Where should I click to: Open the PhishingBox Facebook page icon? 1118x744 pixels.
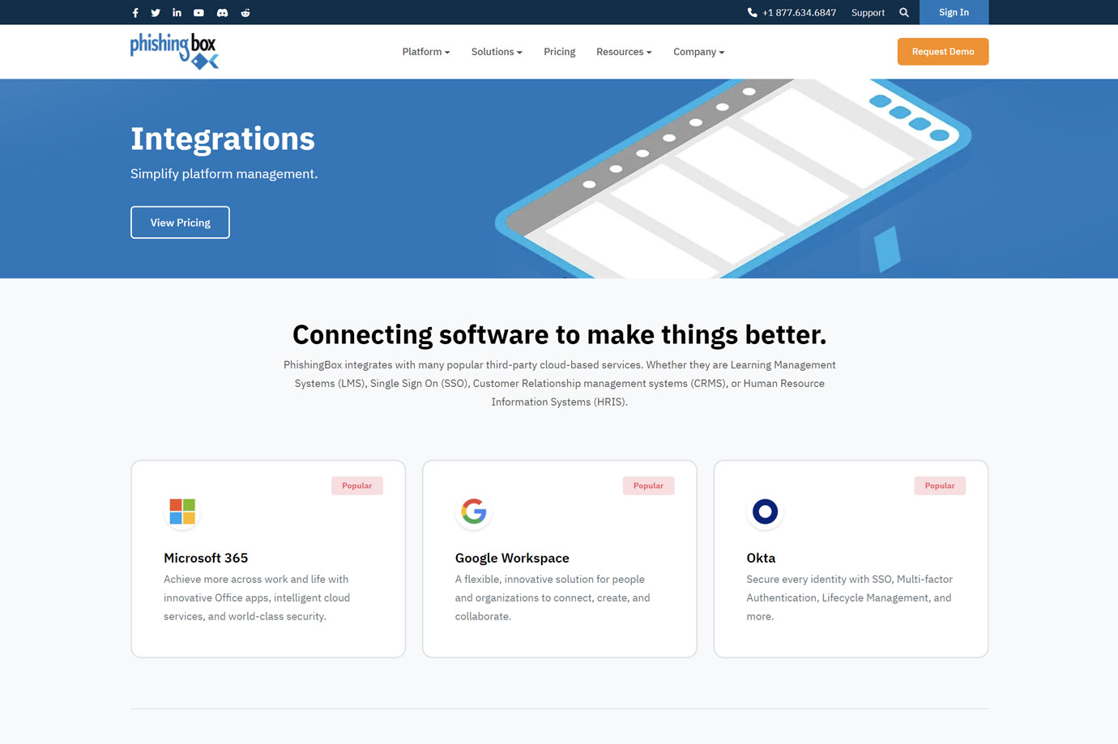135,12
